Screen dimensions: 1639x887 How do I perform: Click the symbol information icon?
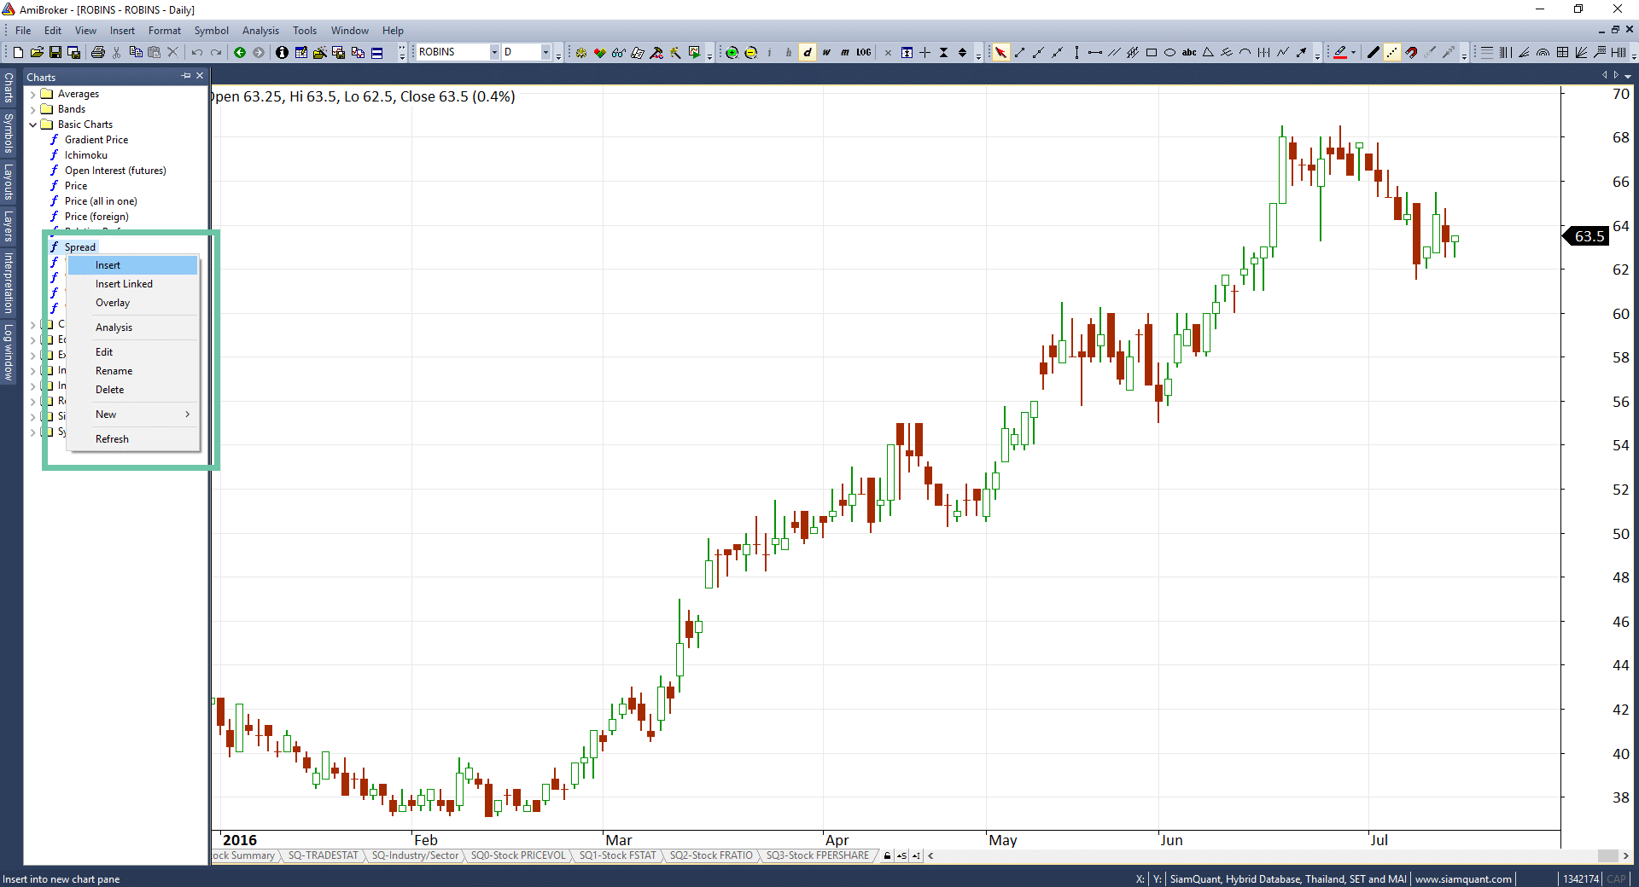[282, 53]
